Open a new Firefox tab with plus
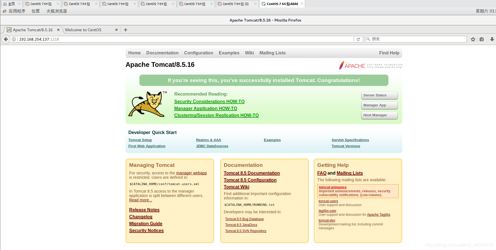 126,30
